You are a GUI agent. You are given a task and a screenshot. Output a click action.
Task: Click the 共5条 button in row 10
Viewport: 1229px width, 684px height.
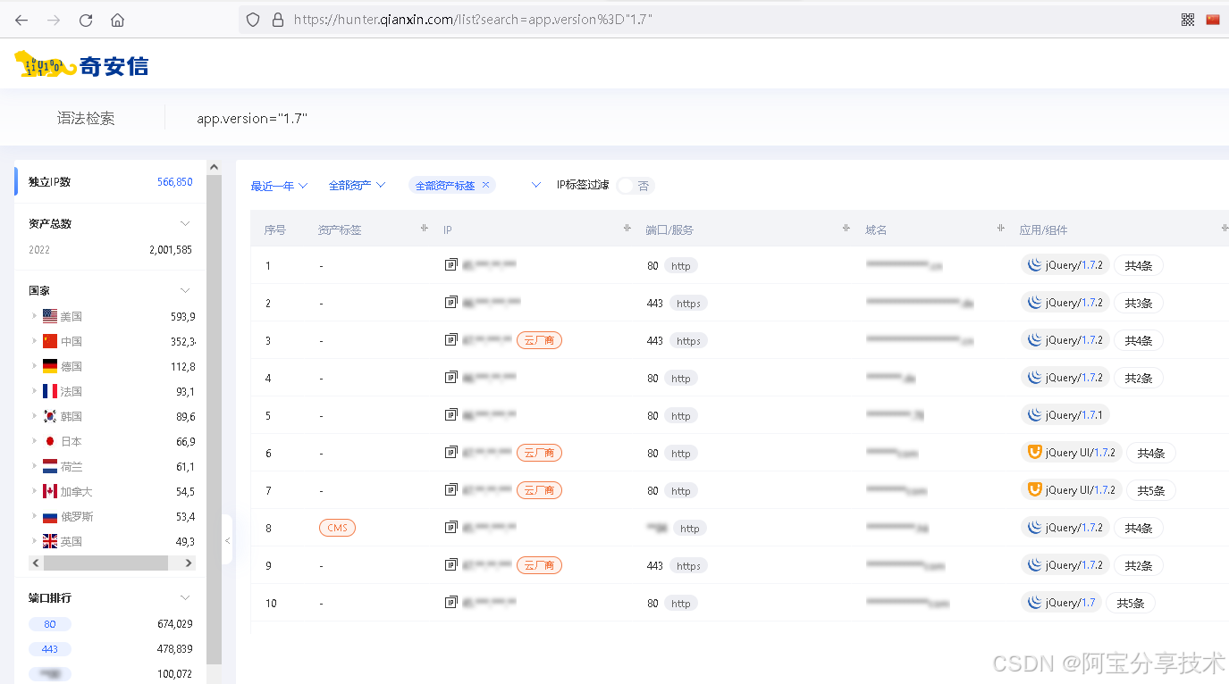(x=1131, y=603)
